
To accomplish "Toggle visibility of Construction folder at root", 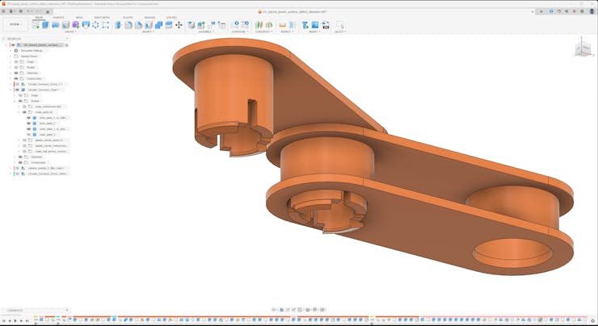I will coord(16,78).
